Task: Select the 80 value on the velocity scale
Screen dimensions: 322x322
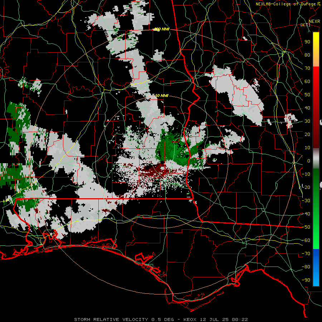Action: (x=307, y=55)
